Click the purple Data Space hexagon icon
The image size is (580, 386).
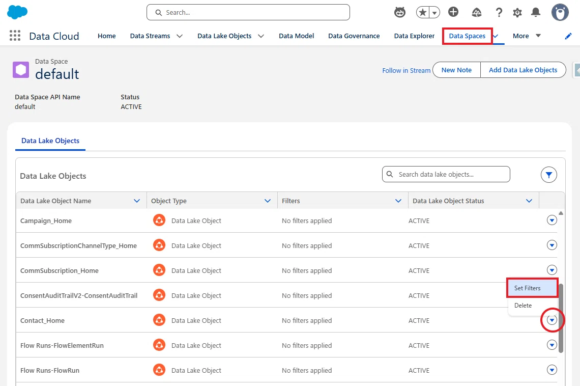(x=21, y=70)
